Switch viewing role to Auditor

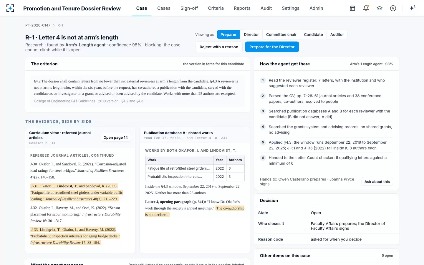pos(337,34)
